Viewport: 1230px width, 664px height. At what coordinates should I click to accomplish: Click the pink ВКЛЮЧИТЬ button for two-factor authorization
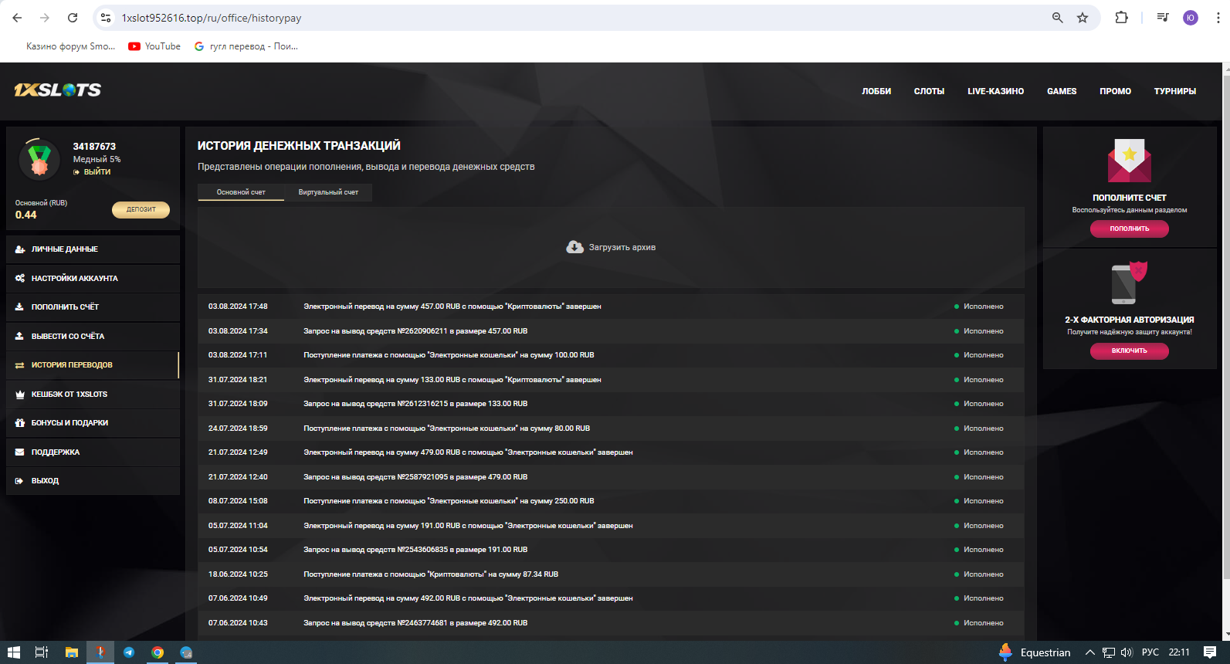pyautogui.click(x=1130, y=351)
